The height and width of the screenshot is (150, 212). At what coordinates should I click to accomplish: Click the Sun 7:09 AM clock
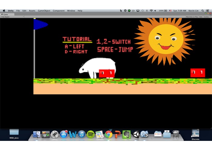(180, 11)
